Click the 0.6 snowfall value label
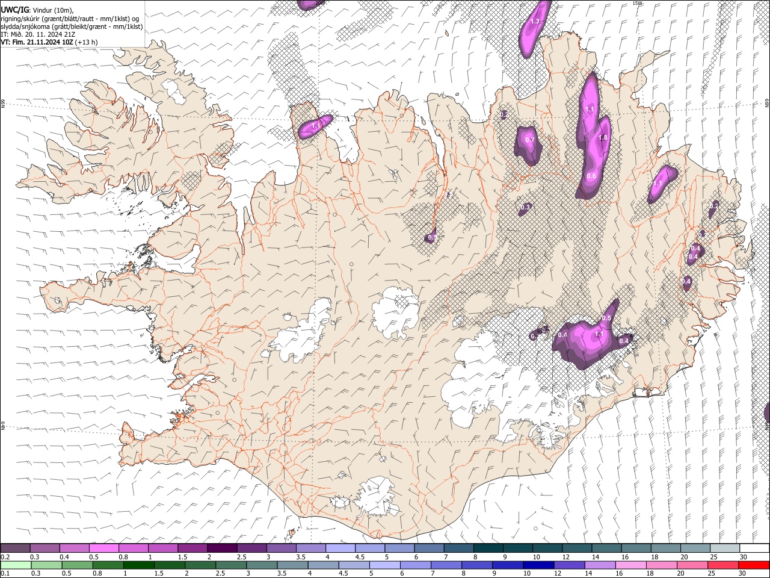Screen dimensions: 770x578 (591, 176)
